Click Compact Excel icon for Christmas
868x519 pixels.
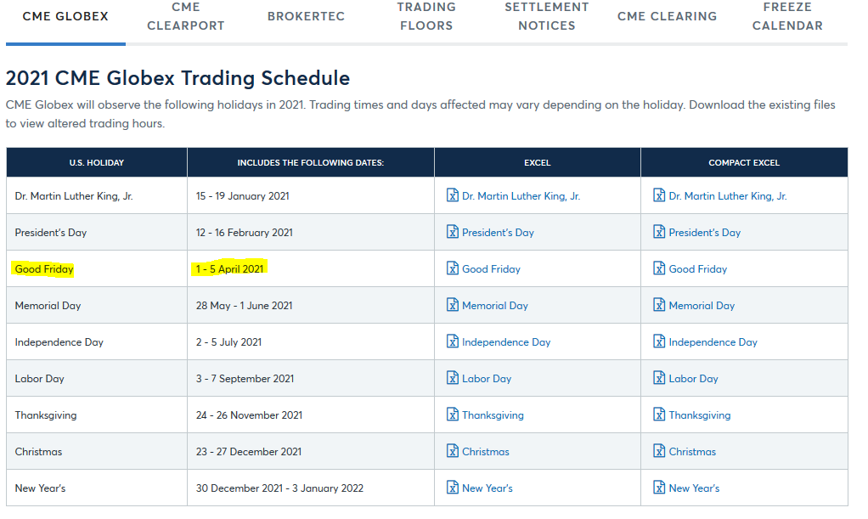pyautogui.click(x=659, y=451)
